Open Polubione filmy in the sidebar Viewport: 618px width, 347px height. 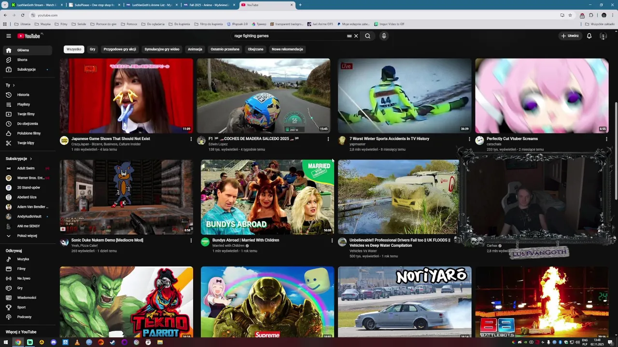click(x=27, y=133)
